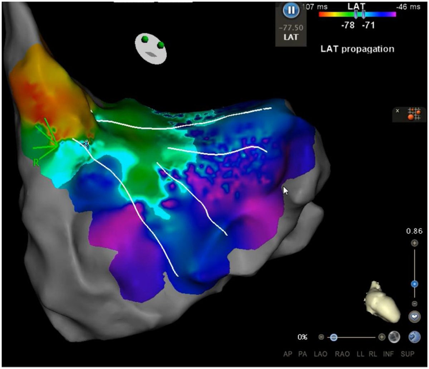This screenshot has width=429, height=369.
Task: Click the 0.86 zoom value
Action: pos(414,231)
